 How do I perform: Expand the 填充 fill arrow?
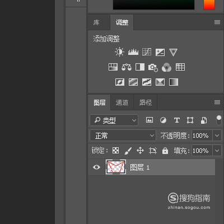217,151
